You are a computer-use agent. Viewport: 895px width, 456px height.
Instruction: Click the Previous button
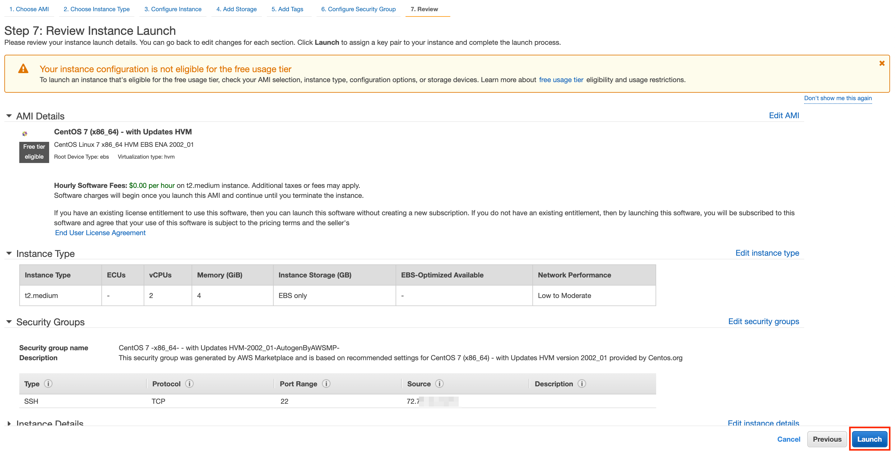tap(827, 439)
